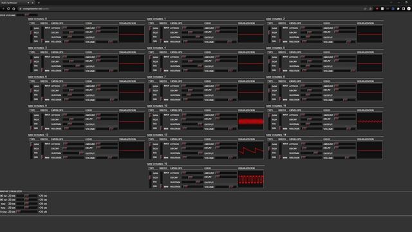
Task: Adjust MIDI Channel 3 Sustain slider
Action: point(73,66)
